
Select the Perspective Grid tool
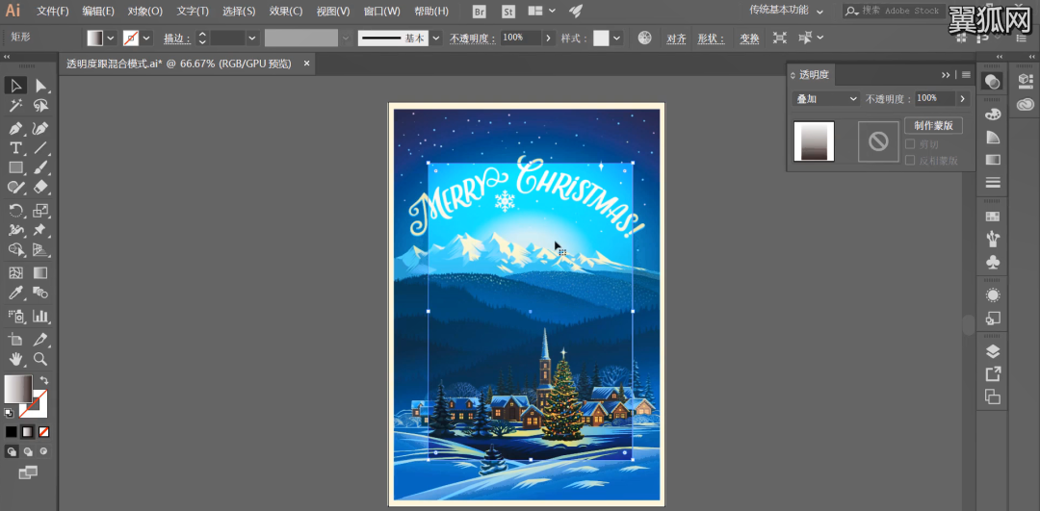[x=40, y=250]
